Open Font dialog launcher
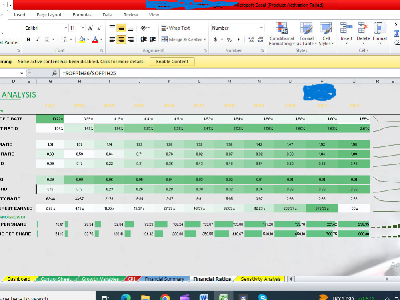The image size is (400, 300). click(x=102, y=50)
